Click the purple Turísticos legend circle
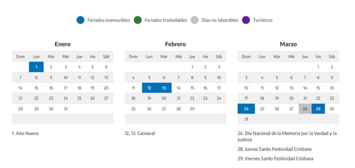The height and width of the screenshot is (168, 355). (246, 20)
